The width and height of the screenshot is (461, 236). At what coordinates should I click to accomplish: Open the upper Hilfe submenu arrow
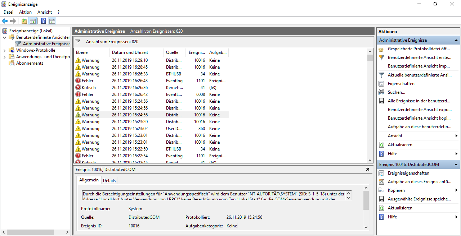[x=457, y=154]
